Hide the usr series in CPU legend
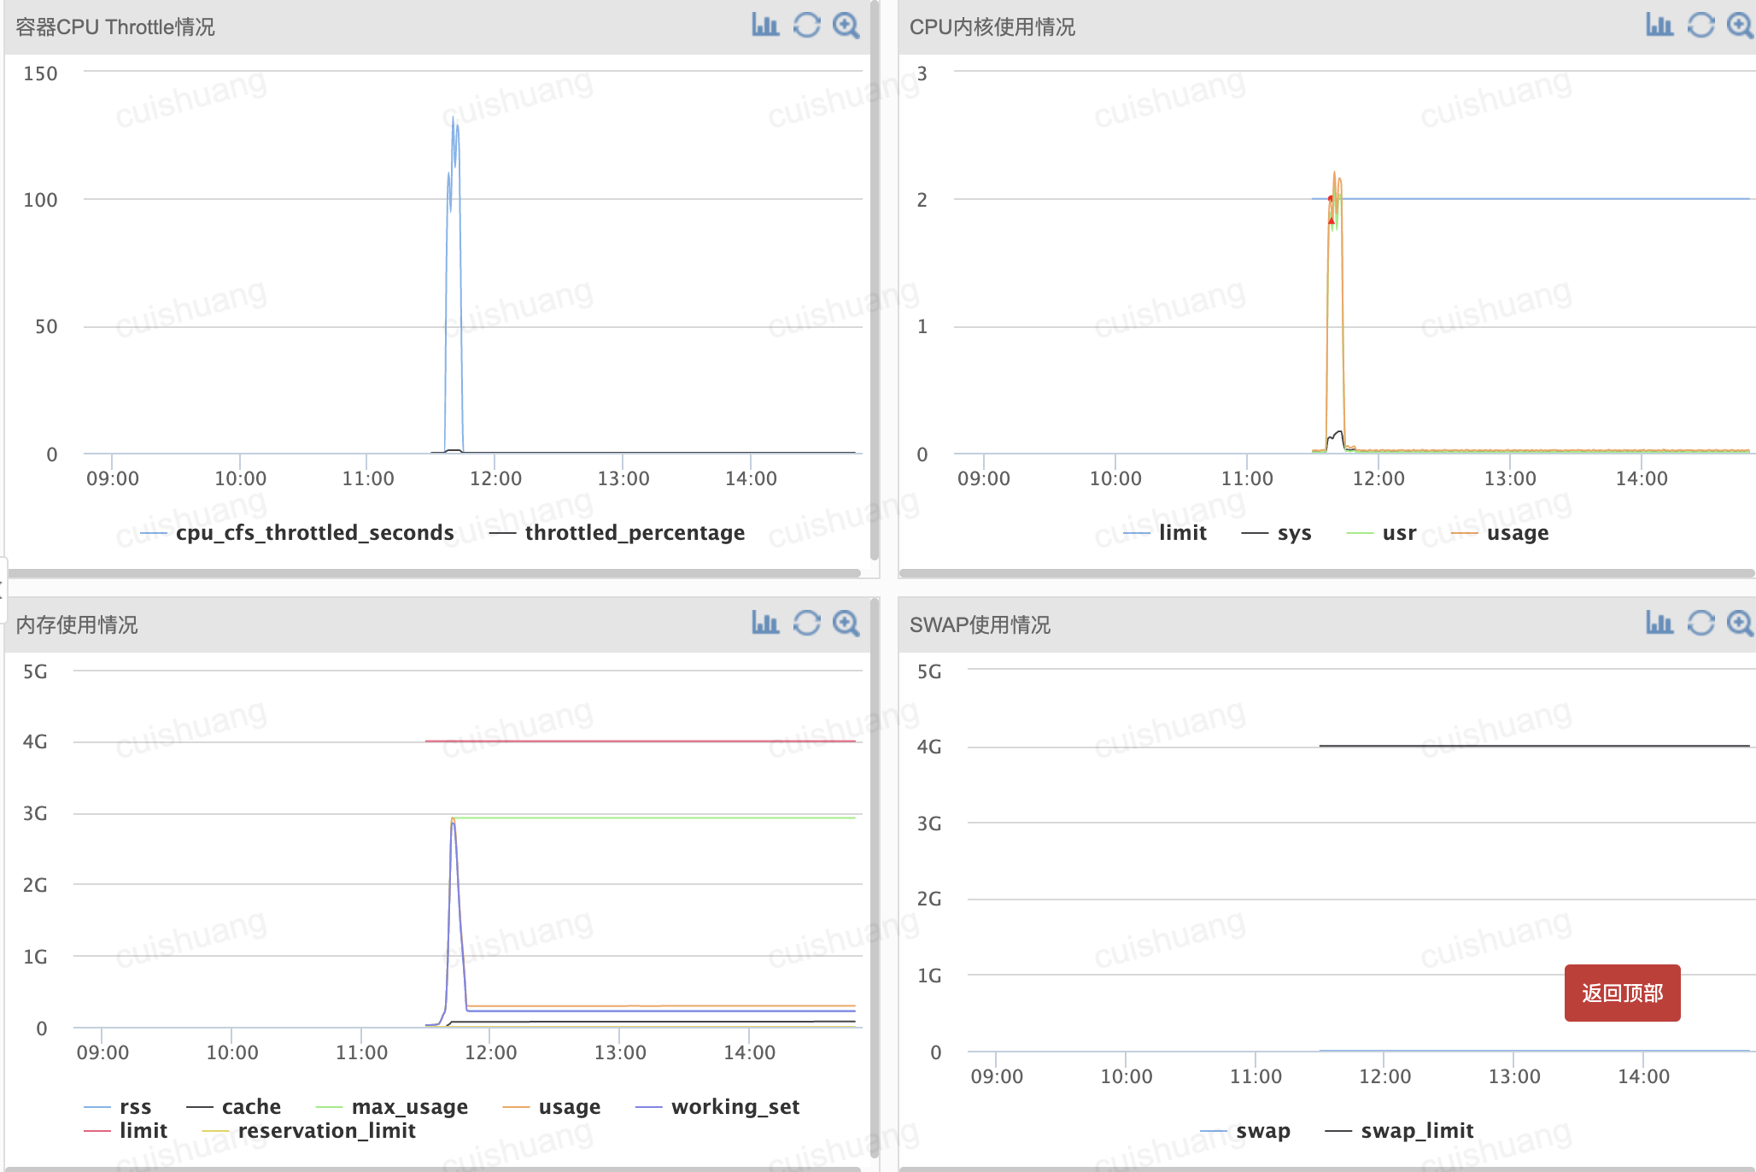1756x1172 pixels. point(1398,533)
